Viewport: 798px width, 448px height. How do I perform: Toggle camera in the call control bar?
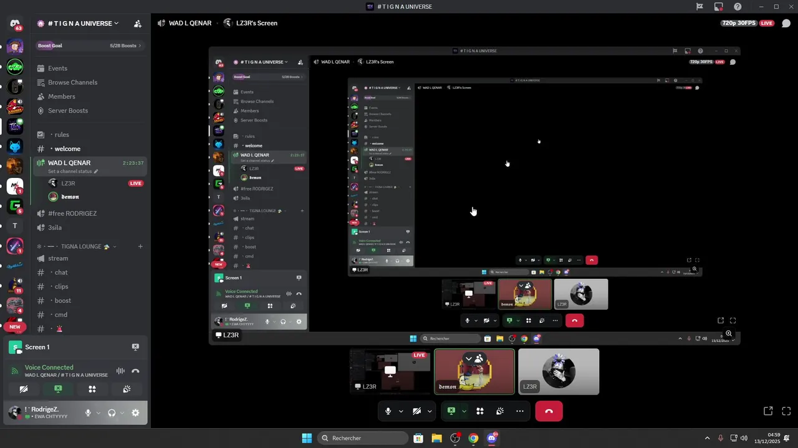(416, 411)
